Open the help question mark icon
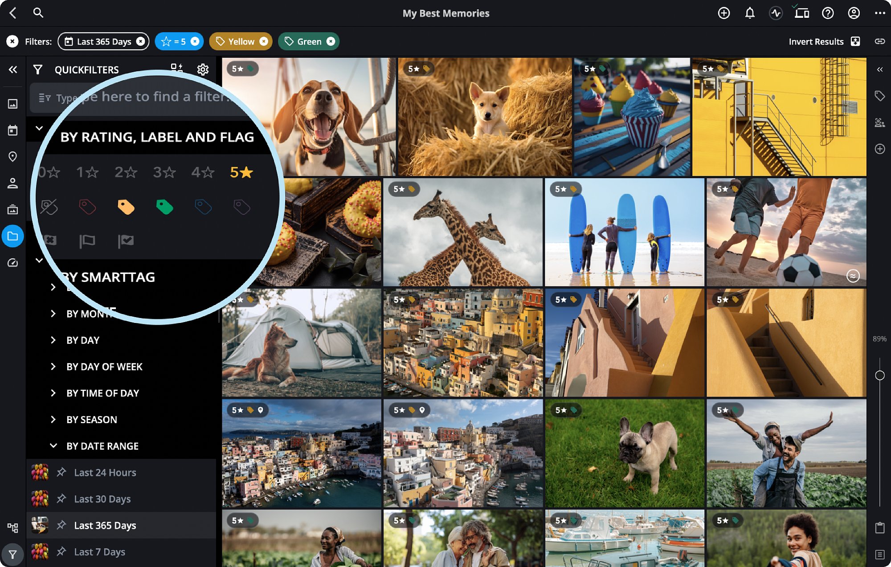The width and height of the screenshot is (891, 567). point(828,13)
